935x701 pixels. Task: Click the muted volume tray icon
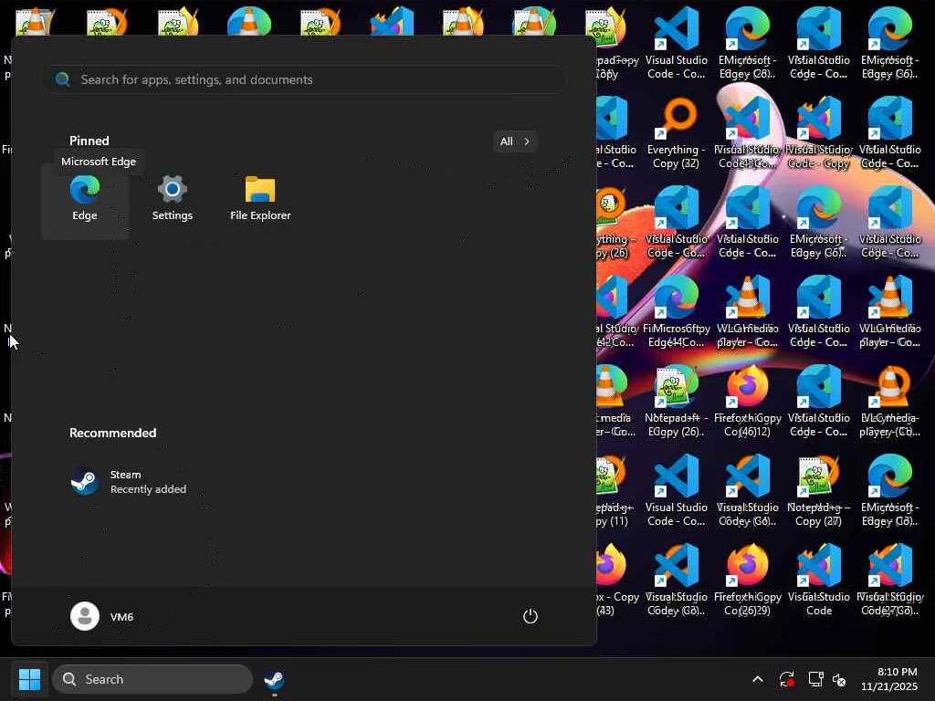[x=839, y=679]
